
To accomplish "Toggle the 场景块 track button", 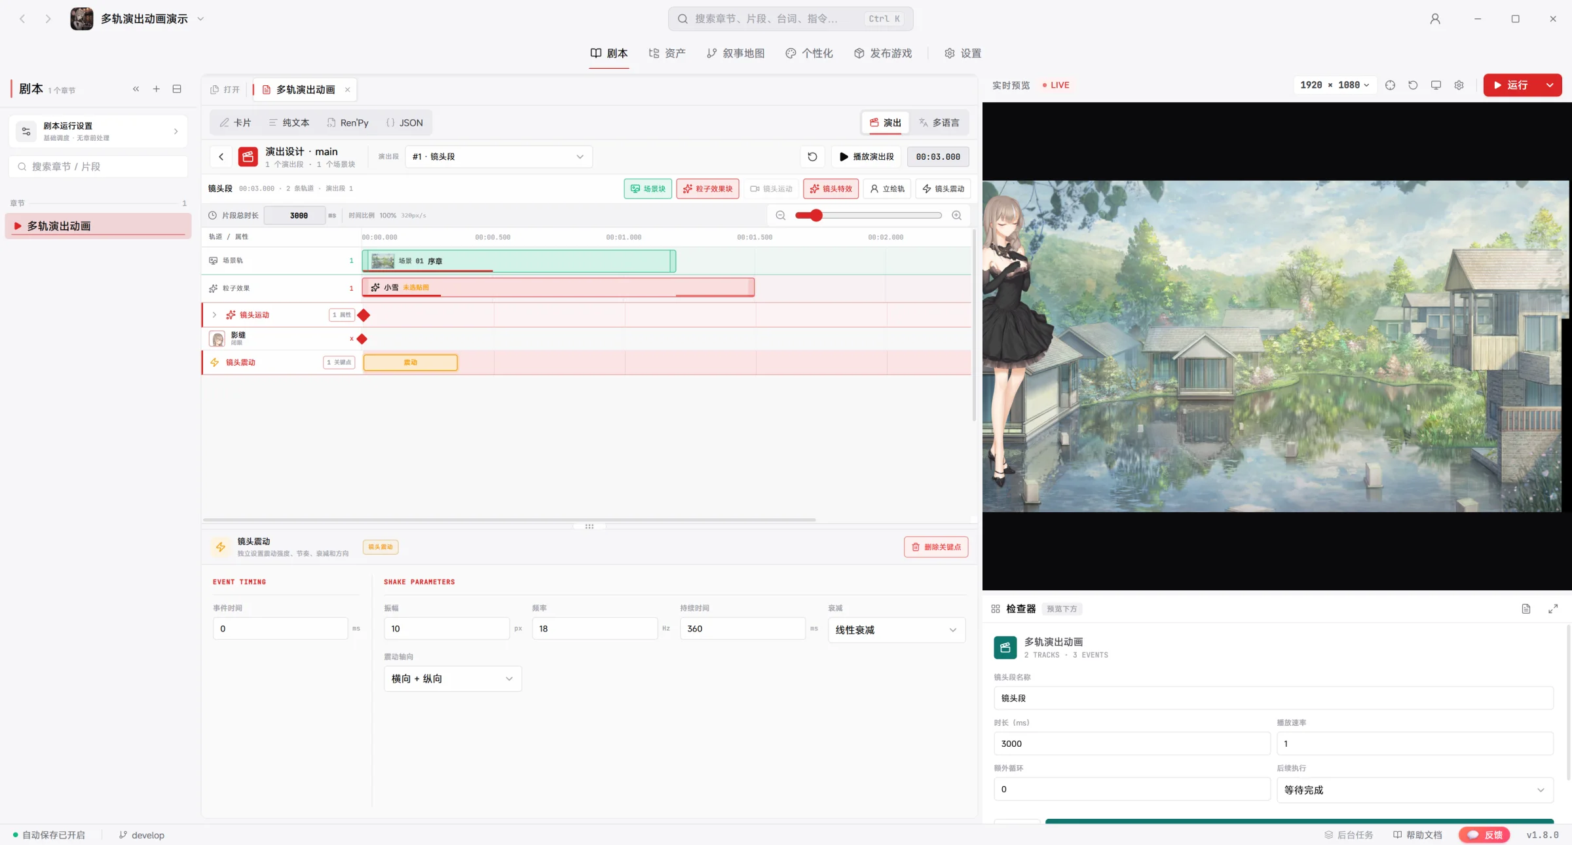I will click(648, 189).
